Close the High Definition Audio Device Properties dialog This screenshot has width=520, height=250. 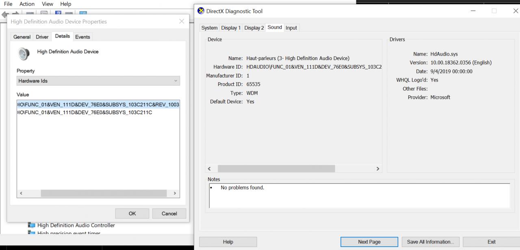click(x=182, y=22)
